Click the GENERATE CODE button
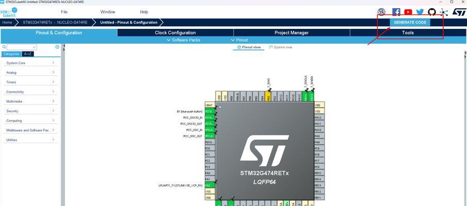The width and height of the screenshot is (467, 206). pyautogui.click(x=410, y=22)
